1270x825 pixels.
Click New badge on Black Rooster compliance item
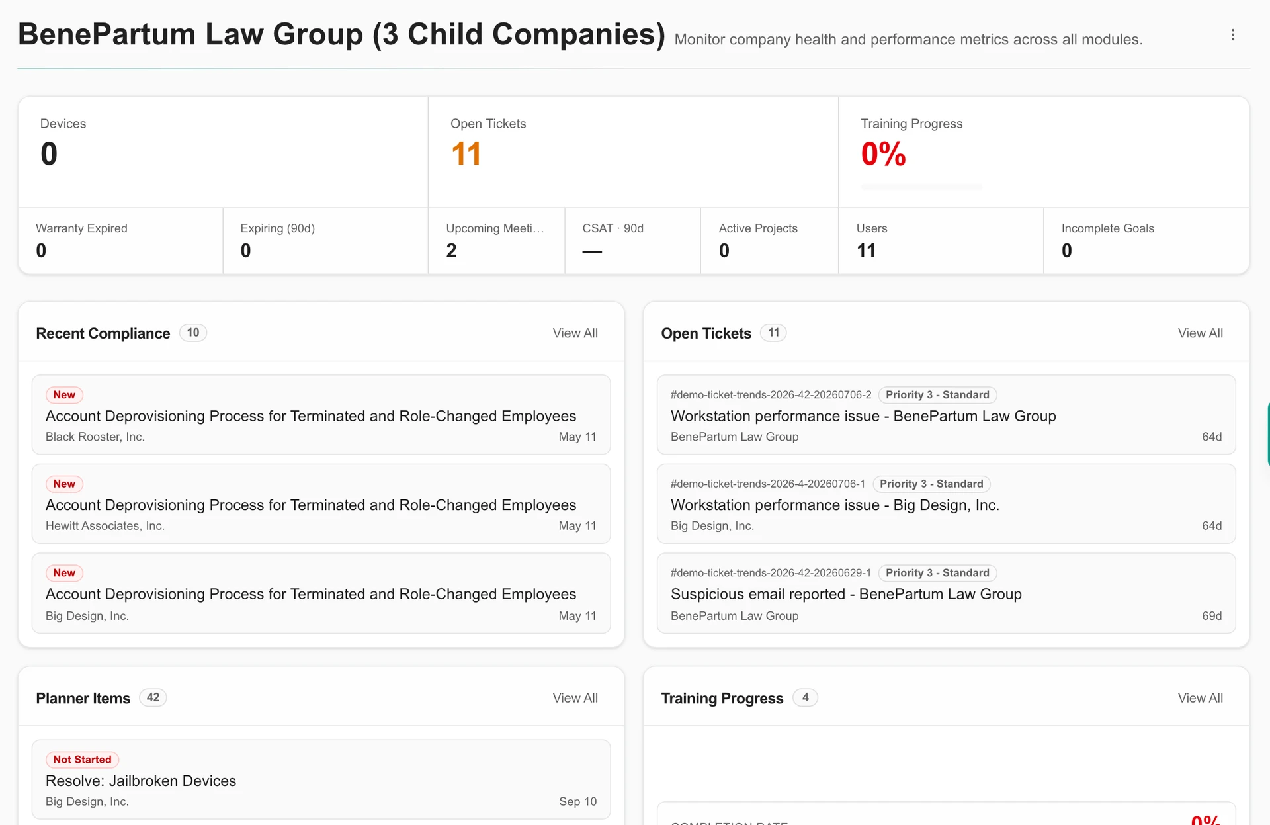(x=64, y=395)
